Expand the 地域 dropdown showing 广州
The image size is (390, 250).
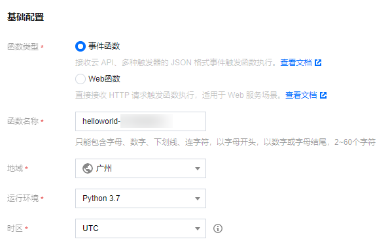pyautogui.click(x=141, y=168)
